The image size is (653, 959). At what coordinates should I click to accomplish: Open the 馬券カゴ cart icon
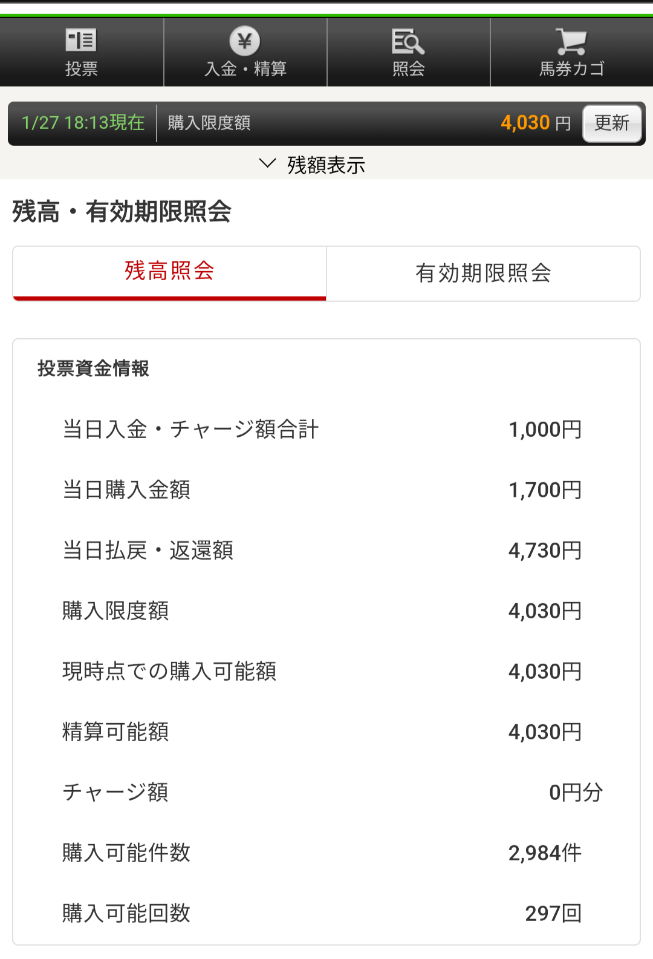571,41
